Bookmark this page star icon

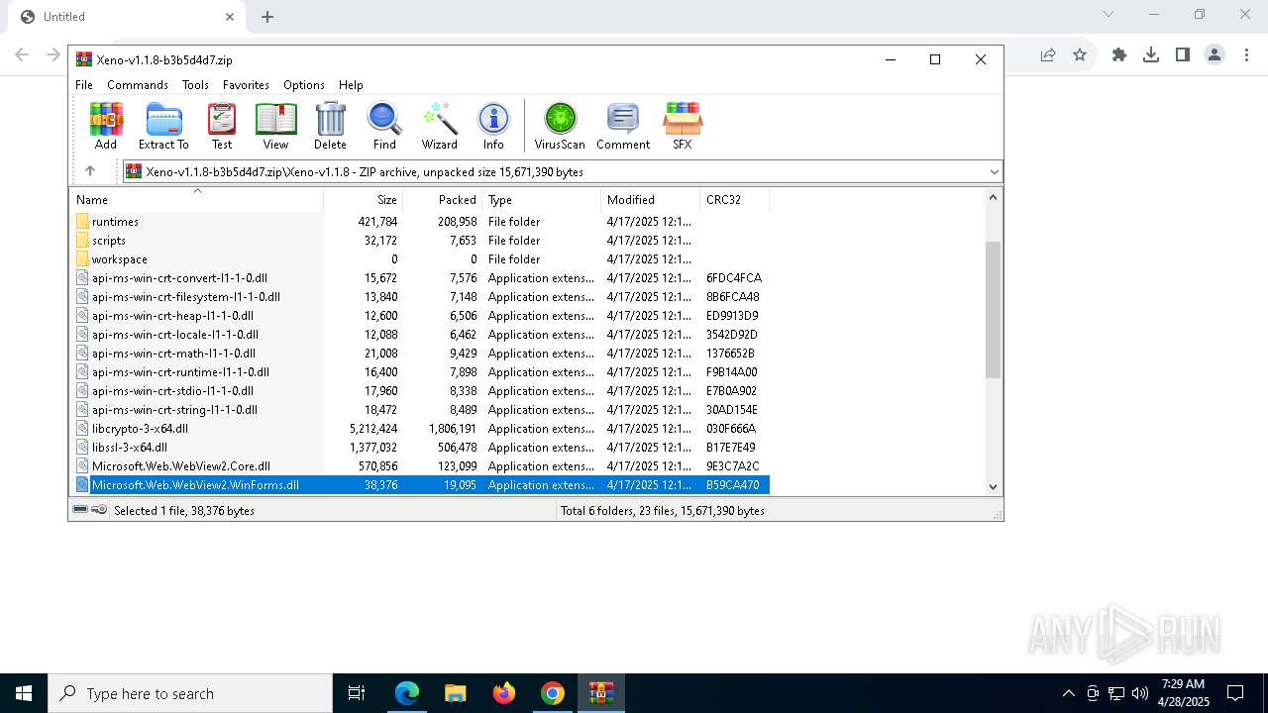(x=1080, y=55)
